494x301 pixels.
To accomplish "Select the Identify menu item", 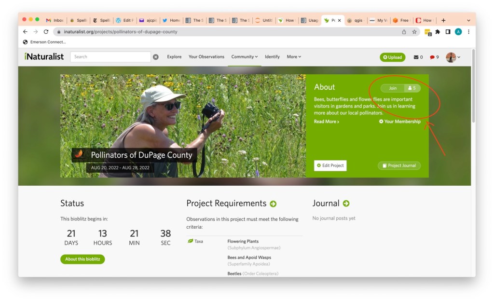I will [272, 57].
